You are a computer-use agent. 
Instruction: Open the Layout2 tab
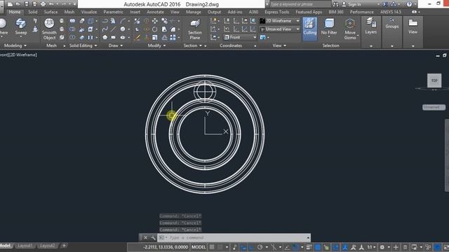click(47, 246)
